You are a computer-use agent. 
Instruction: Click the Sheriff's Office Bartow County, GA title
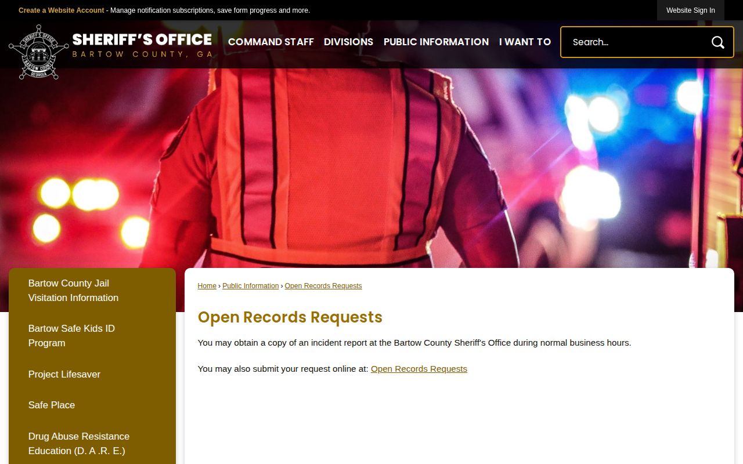click(x=142, y=45)
